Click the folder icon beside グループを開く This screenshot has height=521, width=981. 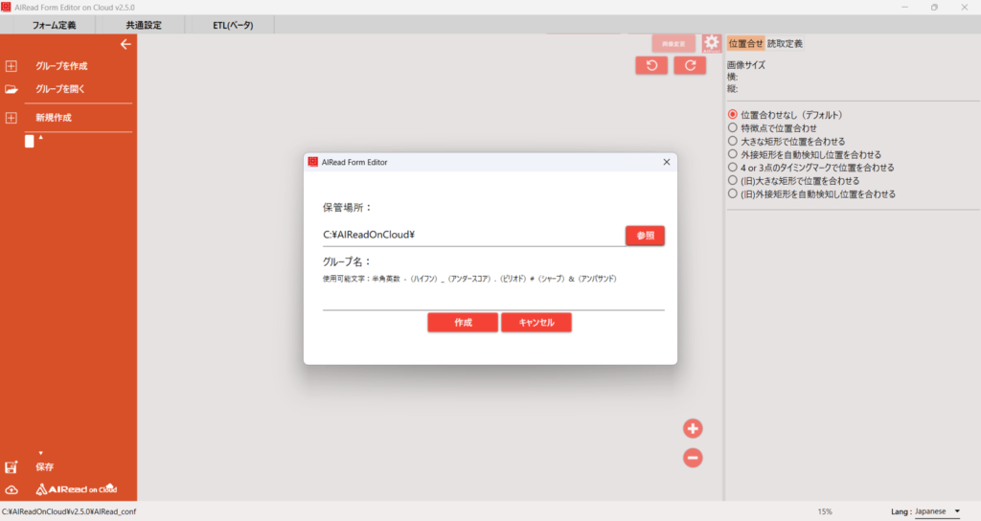(x=11, y=89)
